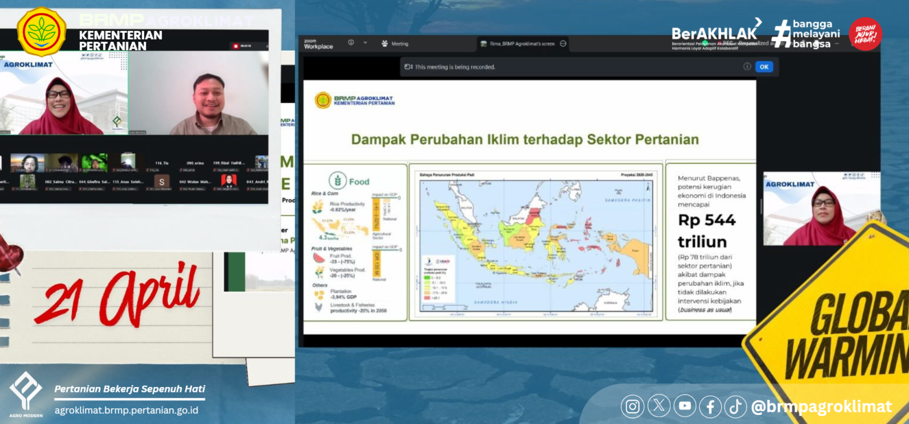The height and width of the screenshot is (424, 909).
Task: Click the vegetable icon beside Vegetables Prod.
Action: coord(319,272)
